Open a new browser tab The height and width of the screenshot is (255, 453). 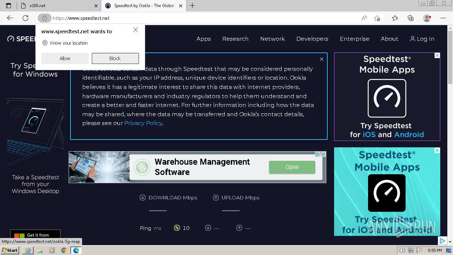[193, 6]
